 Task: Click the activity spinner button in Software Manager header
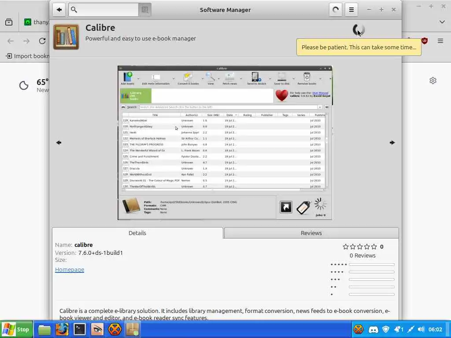[x=336, y=10]
